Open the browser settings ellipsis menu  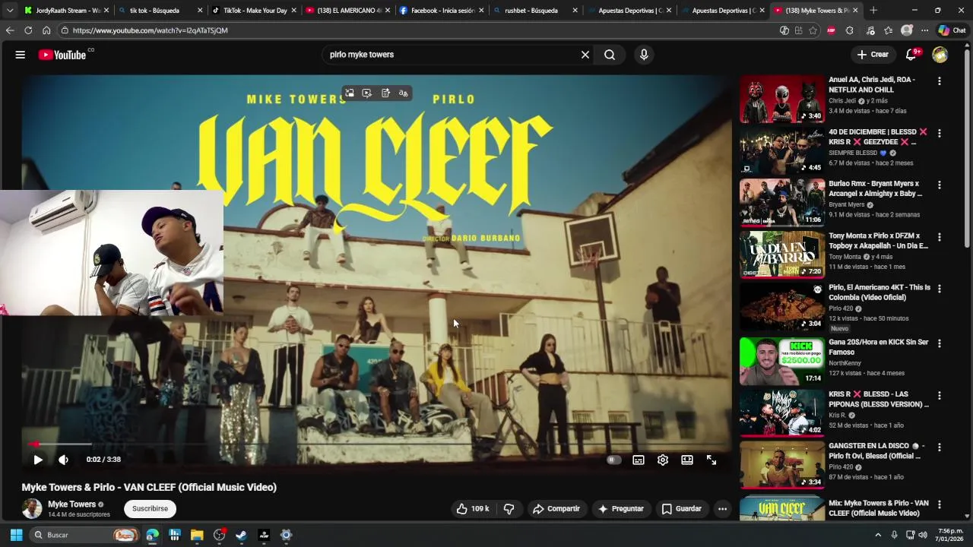(924, 30)
